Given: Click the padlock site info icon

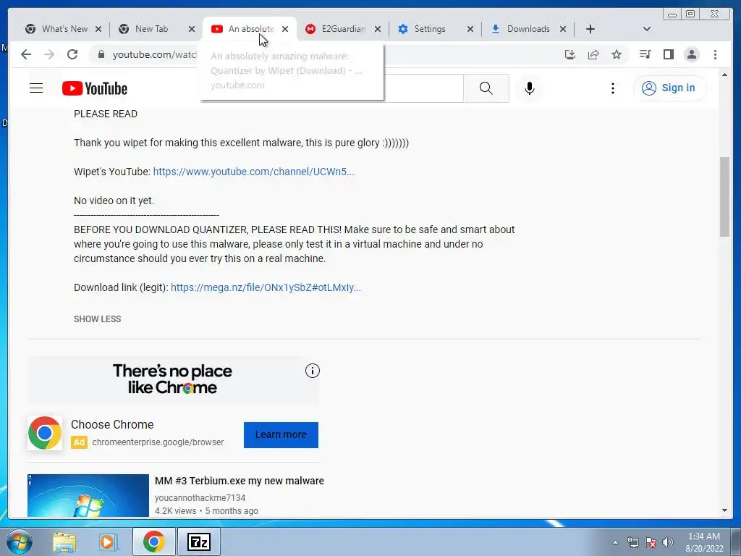Looking at the screenshot, I should tap(101, 54).
